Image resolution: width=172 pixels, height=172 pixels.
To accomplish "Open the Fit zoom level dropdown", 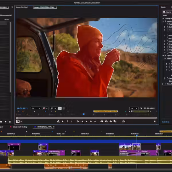I will pyautogui.click(x=36, y=108).
